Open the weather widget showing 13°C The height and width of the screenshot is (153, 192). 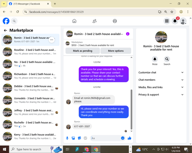tap(142, 149)
